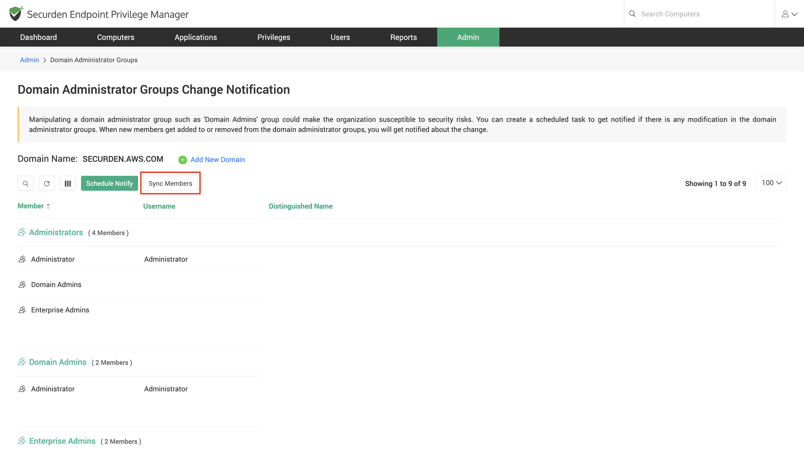Click the Username column header

point(159,206)
